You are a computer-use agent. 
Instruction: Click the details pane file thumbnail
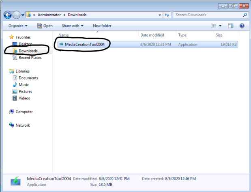point(15,181)
